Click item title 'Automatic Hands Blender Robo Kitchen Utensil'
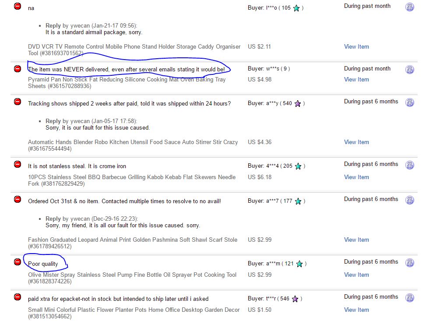447x321 pixels. tap(133, 145)
